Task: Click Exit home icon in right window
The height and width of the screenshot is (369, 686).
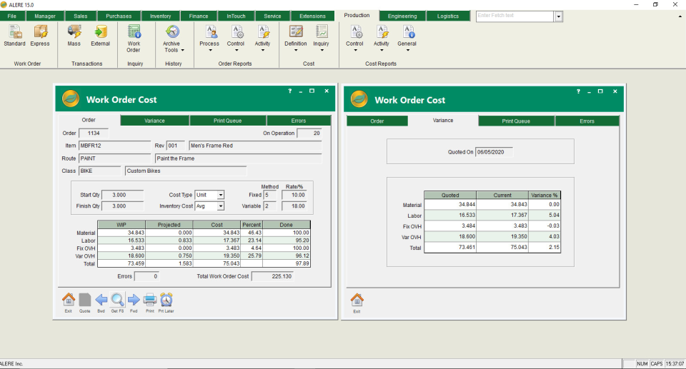Action: pyautogui.click(x=357, y=300)
